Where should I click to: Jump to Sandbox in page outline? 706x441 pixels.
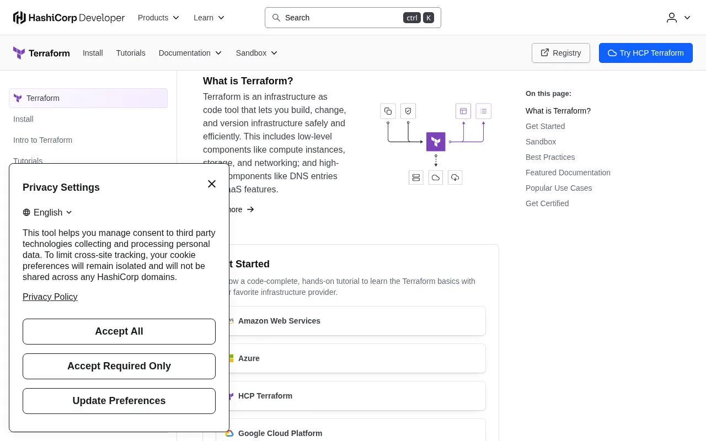(x=541, y=142)
